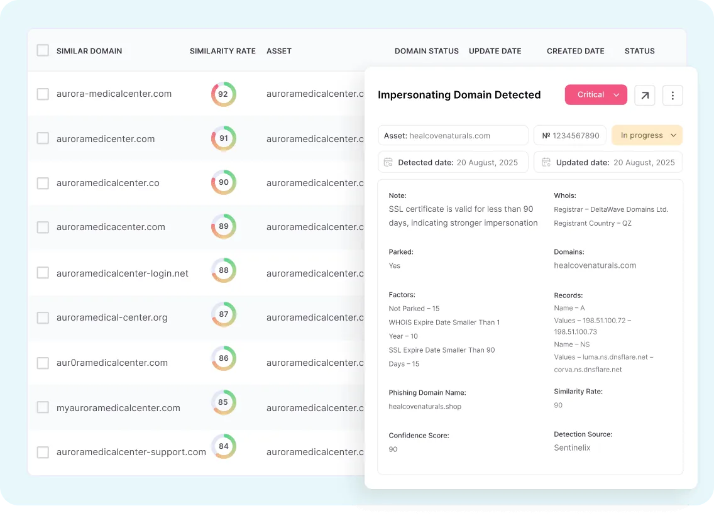Viewport: 714px width, 523px height.
Task: Open alert in new window arrow icon
Action: tap(645, 95)
